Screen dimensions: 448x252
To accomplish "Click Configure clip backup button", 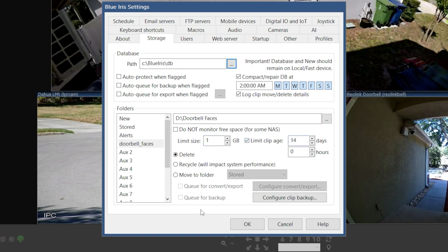I will click(x=290, y=198).
